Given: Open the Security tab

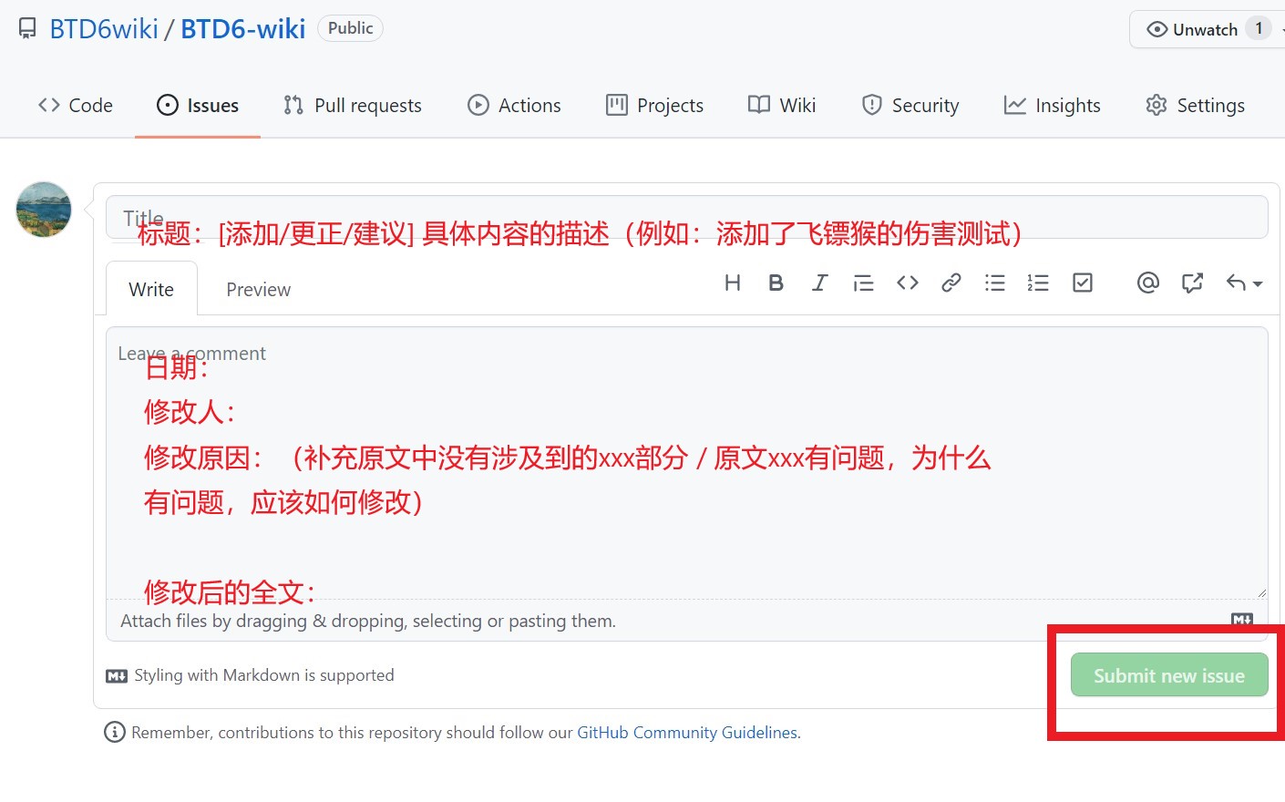Looking at the screenshot, I should (910, 106).
